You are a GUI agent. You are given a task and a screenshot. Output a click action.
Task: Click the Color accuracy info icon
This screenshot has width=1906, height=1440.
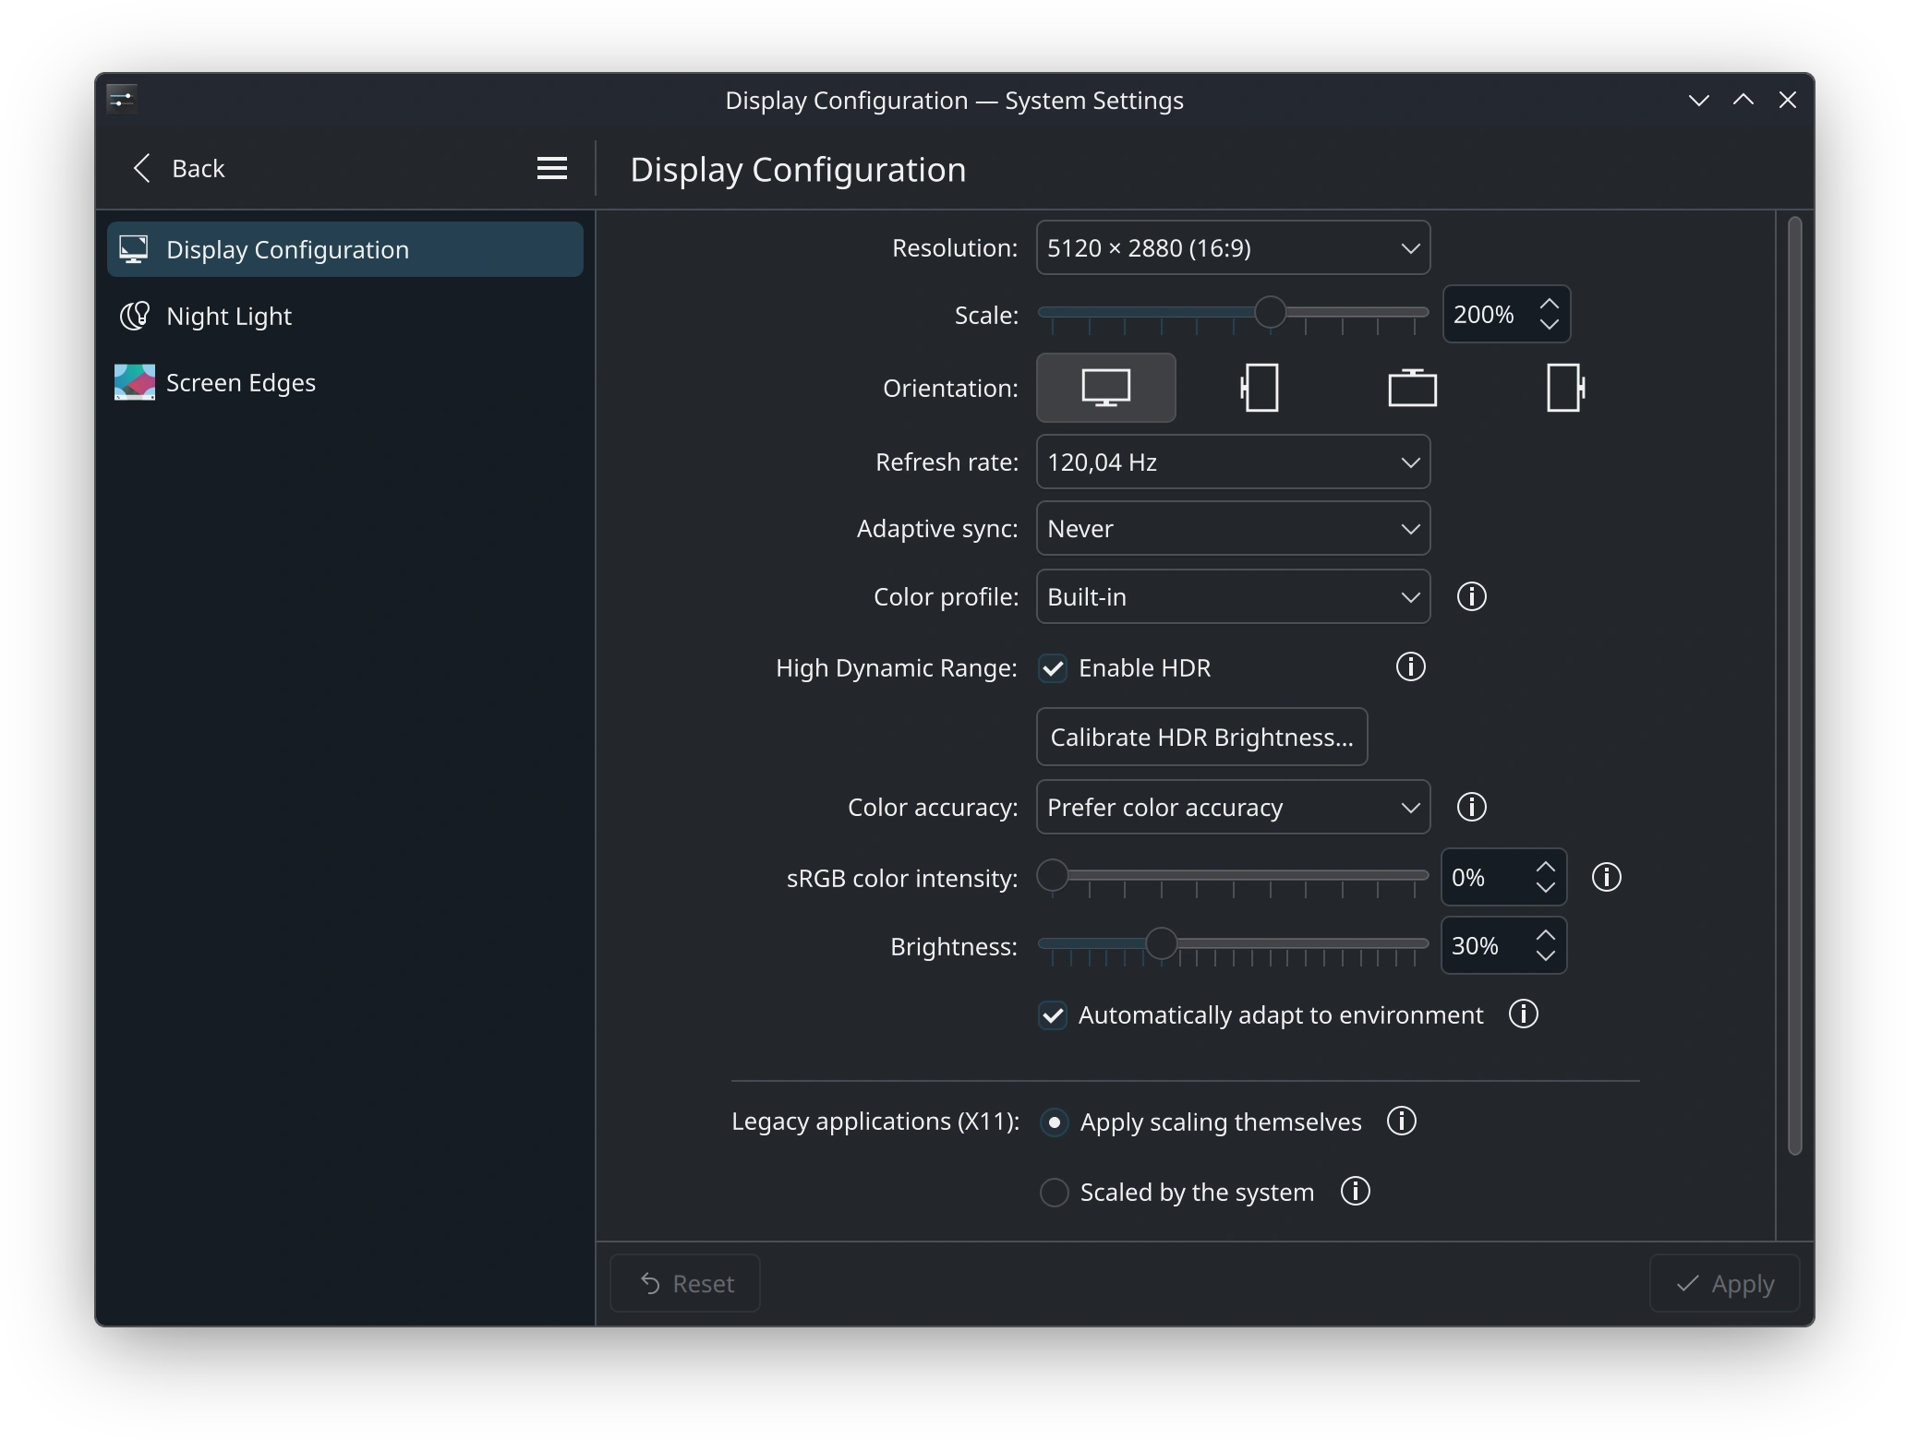pos(1471,807)
